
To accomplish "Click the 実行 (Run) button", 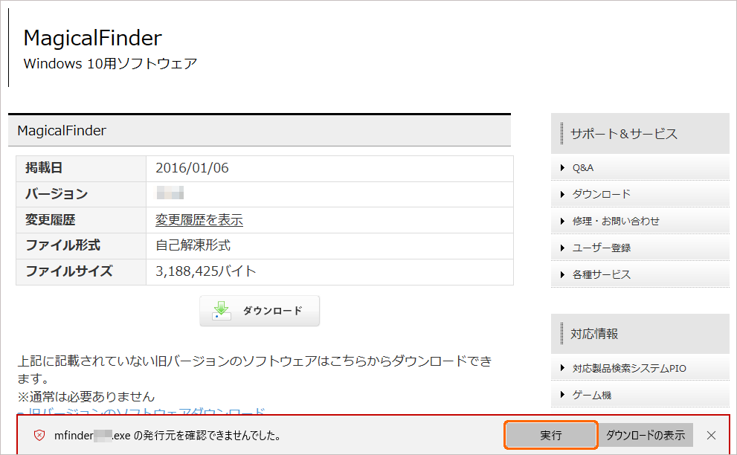I will 551,435.
